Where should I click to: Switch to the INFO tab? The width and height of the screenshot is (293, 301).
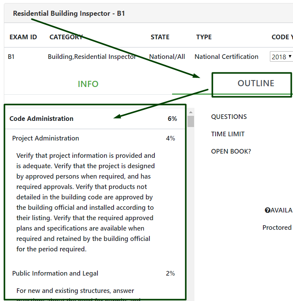[88, 84]
